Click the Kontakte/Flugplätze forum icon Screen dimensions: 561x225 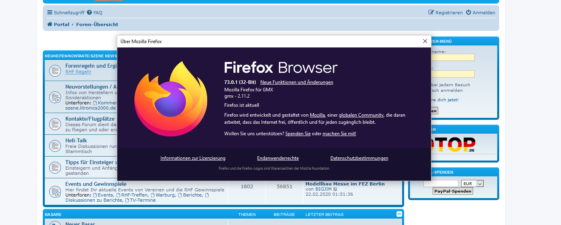coord(55,124)
